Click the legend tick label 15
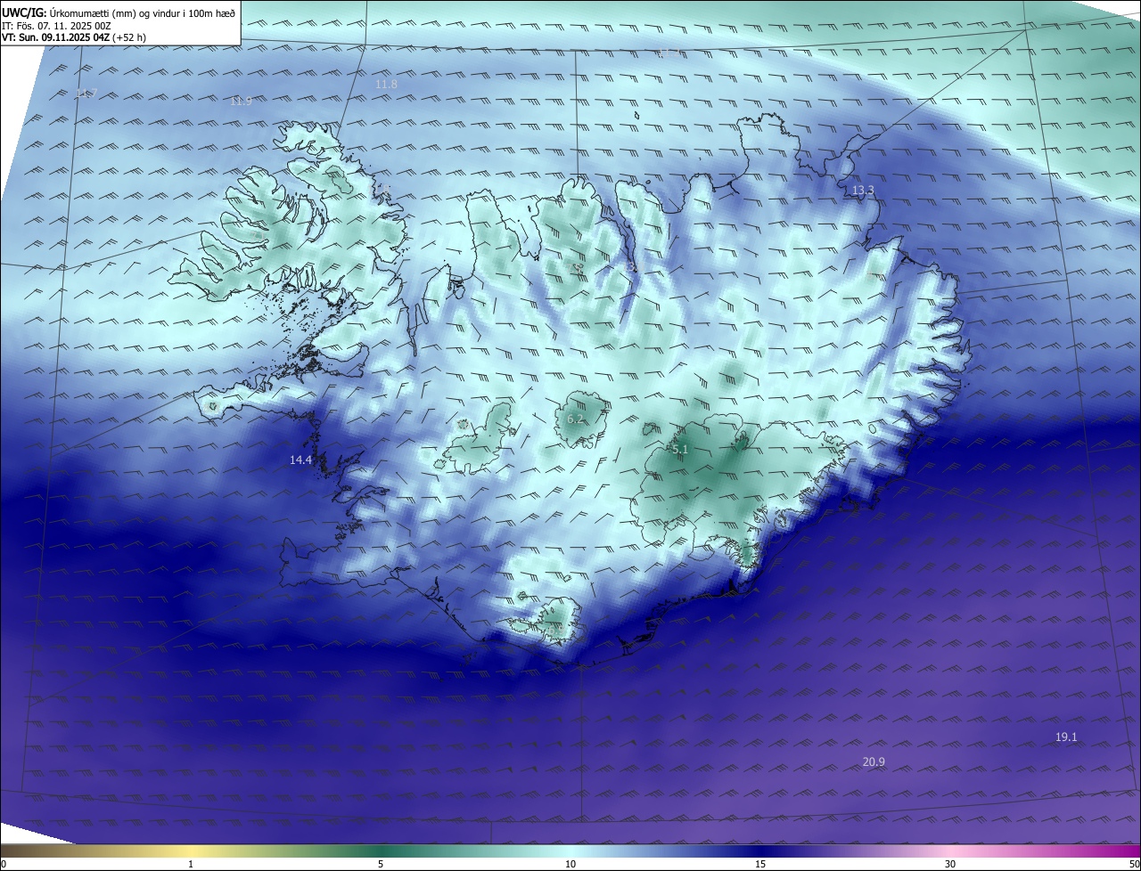The height and width of the screenshot is (871, 1141). (x=760, y=864)
